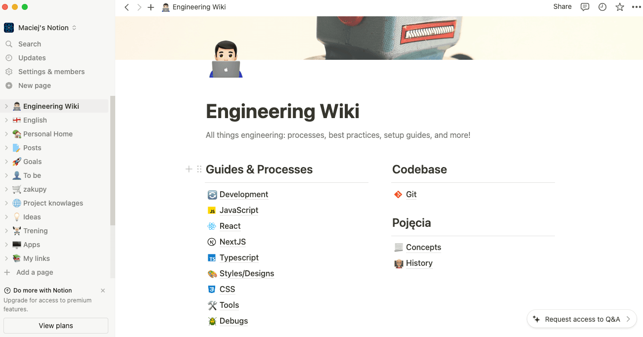Expand the English sidebar page
Image resolution: width=643 pixels, height=337 pixels.
click(x=6, y=120)
